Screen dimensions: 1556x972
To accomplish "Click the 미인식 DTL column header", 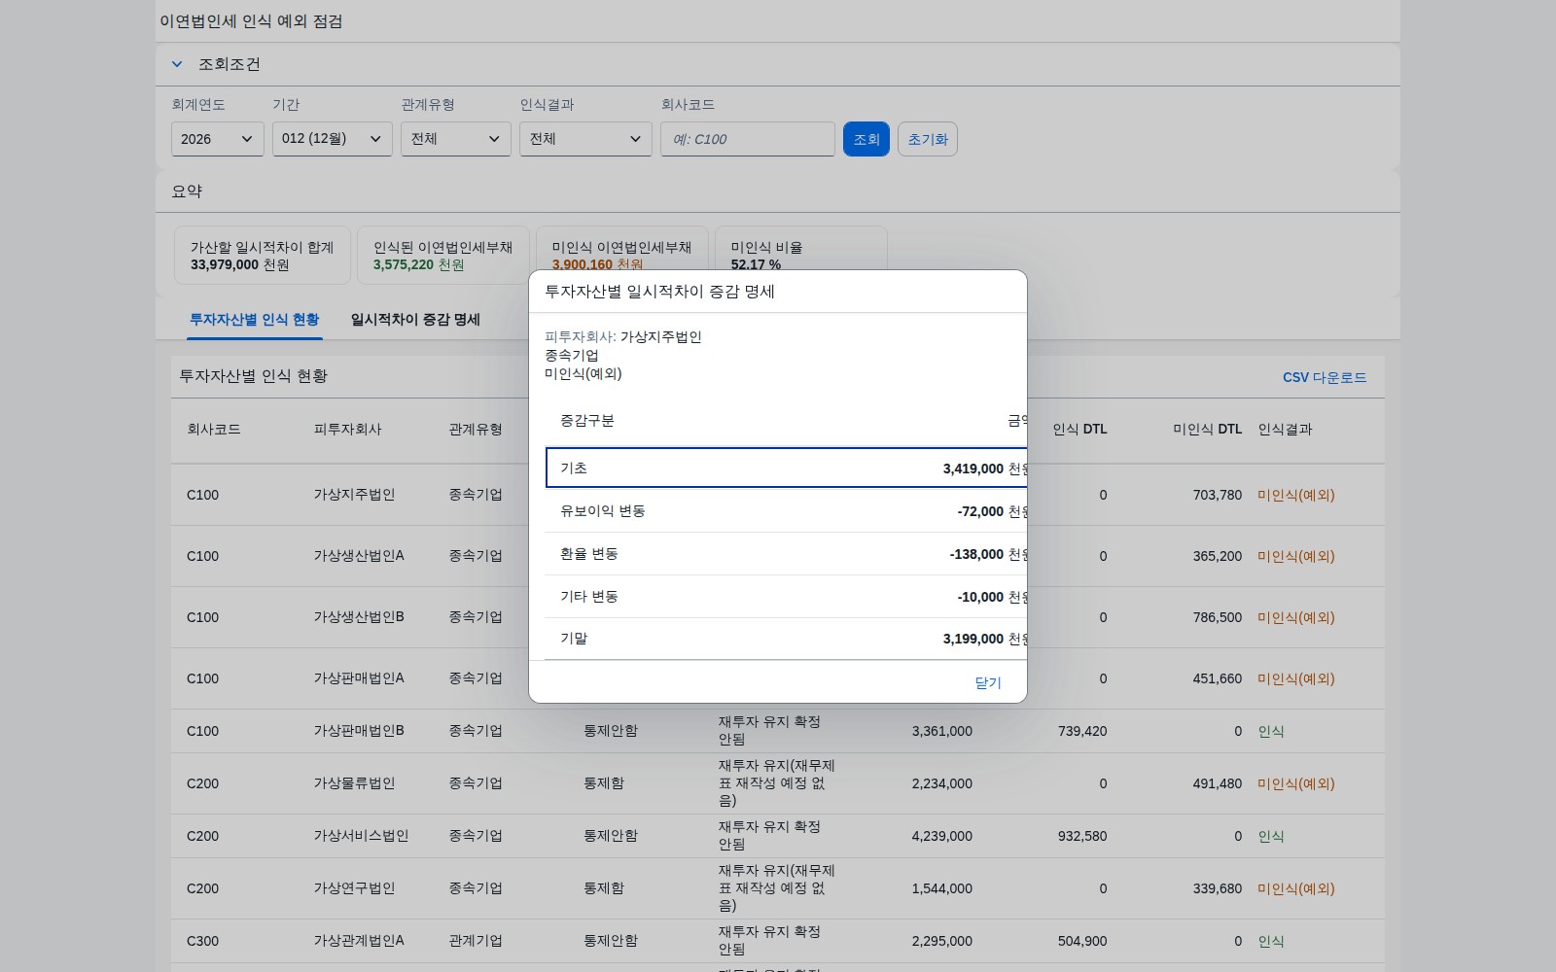I will click(1207, 430).
